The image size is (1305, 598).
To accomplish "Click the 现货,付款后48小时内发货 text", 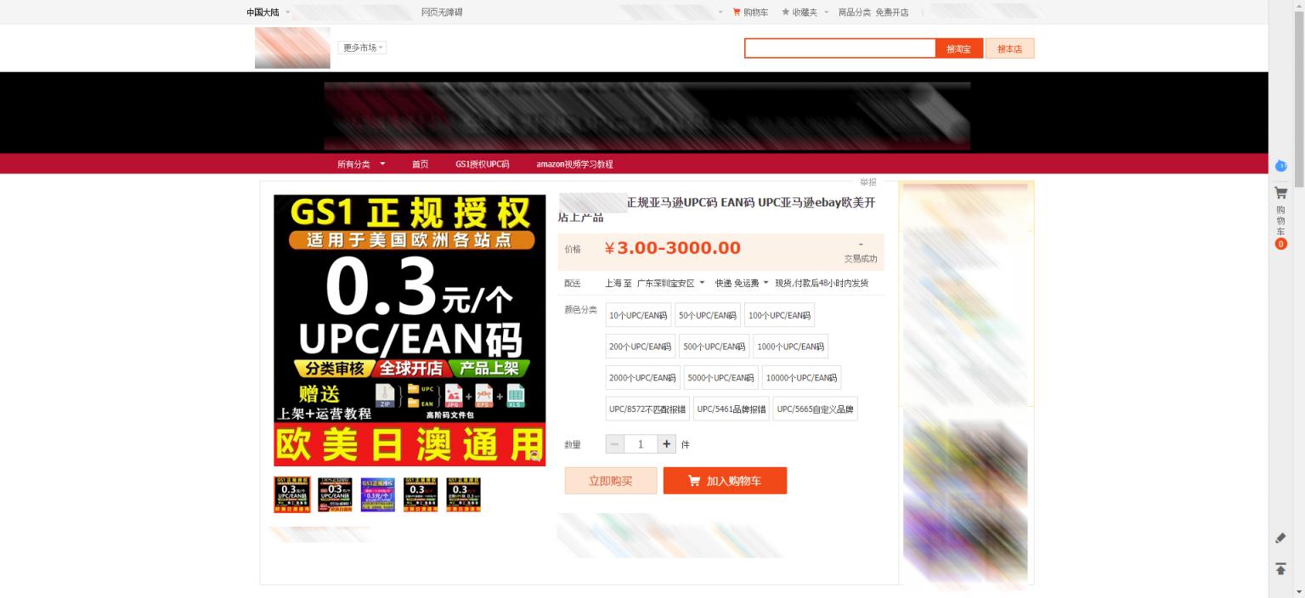I will point(822,283).
